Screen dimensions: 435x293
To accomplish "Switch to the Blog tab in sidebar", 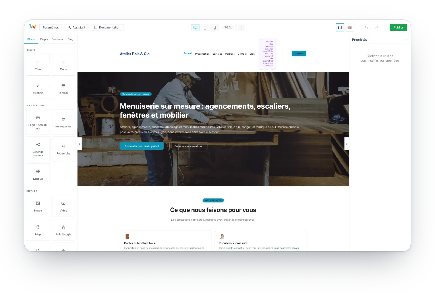I will pyautogui.click(x=70, y=39).
